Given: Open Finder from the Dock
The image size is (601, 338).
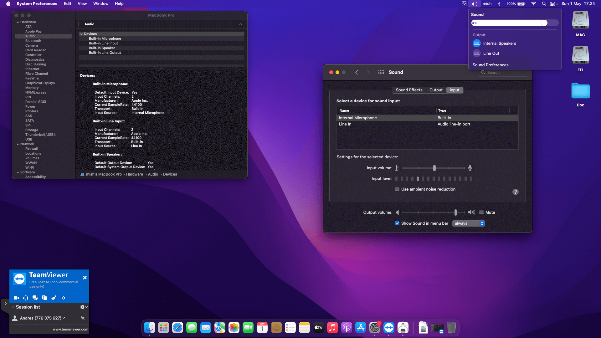Looking at the screenshot, I should pos(149,328).
